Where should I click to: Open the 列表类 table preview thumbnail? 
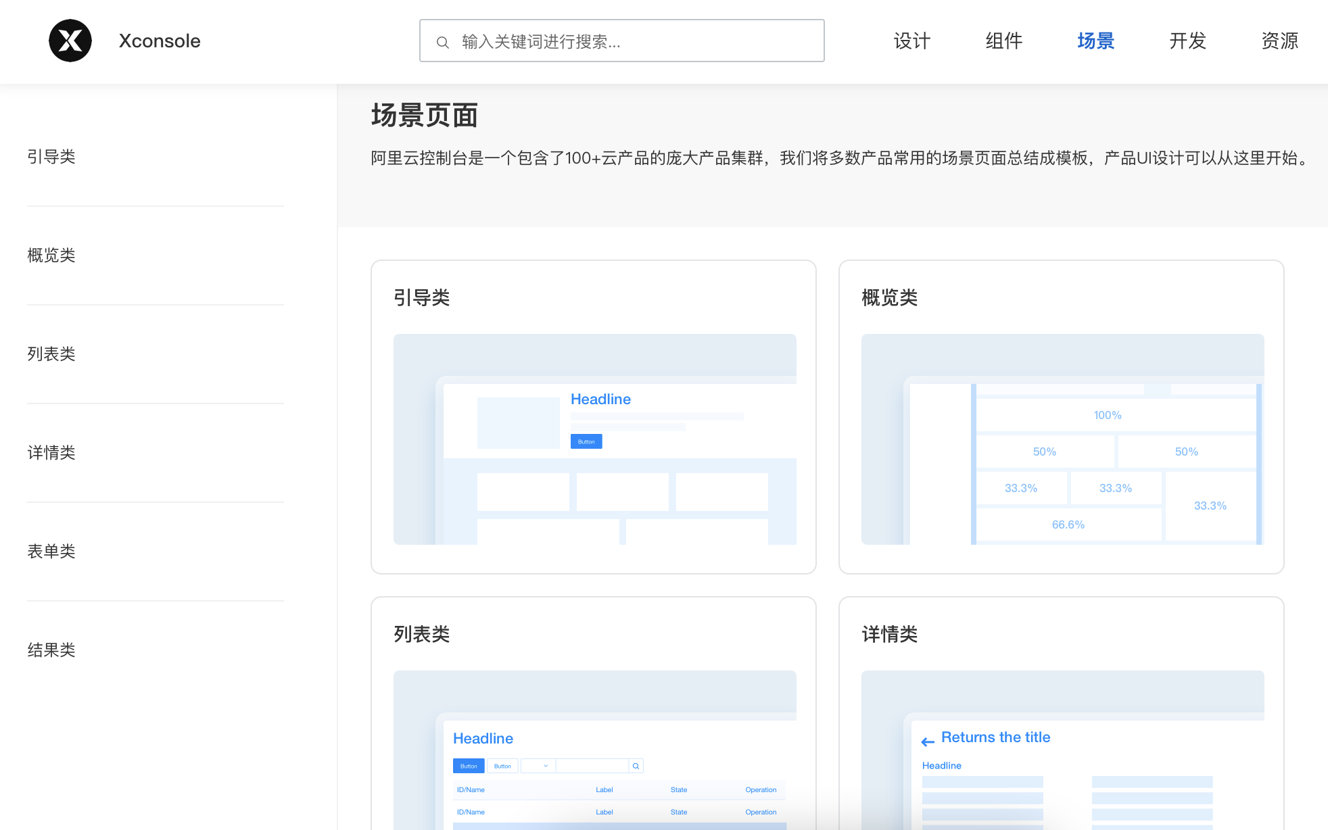[x=594, y=750]
